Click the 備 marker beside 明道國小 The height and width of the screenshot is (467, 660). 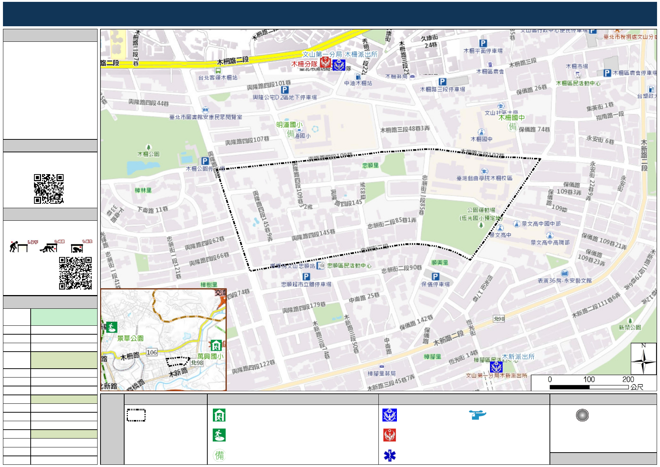click(291, 134)
